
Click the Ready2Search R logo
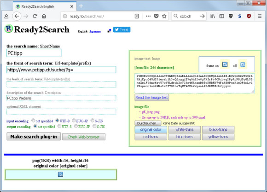tap(8, 29)
